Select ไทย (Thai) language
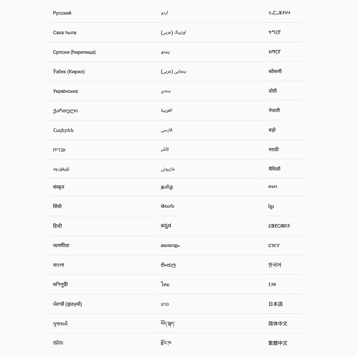Screen dimensions: 357x357 pos(165,285)
